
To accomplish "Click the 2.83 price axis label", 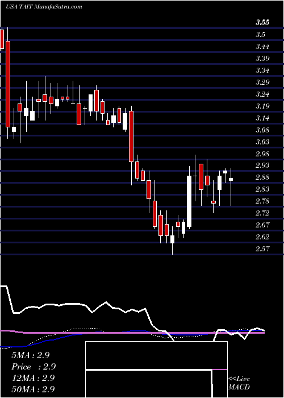I will coord(262,189).
